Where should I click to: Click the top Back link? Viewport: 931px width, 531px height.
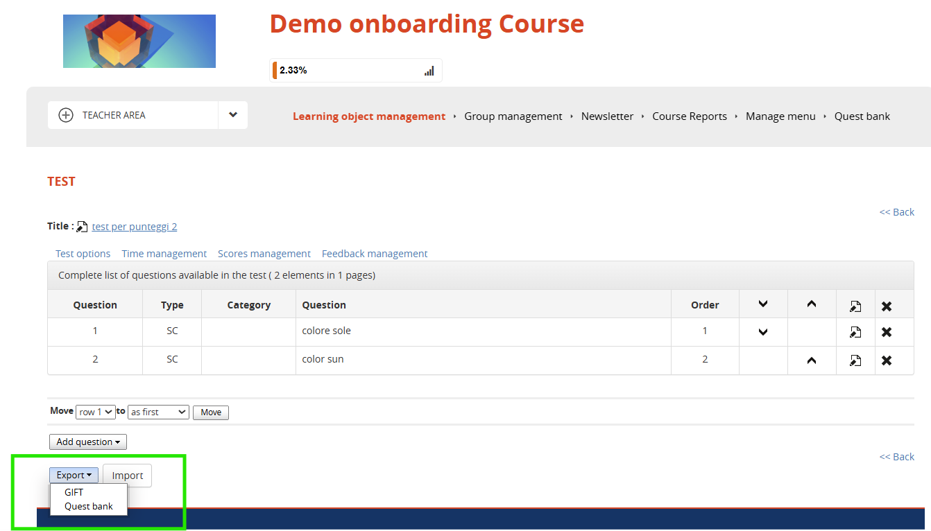pos(896,212)
